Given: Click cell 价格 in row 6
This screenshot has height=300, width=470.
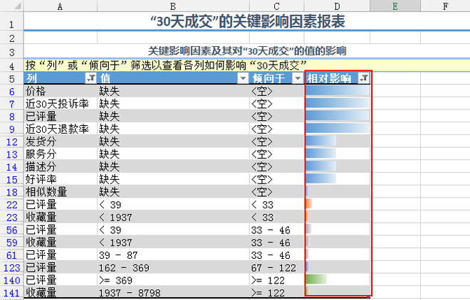Looking at the screenshot, I should point(61,91).
